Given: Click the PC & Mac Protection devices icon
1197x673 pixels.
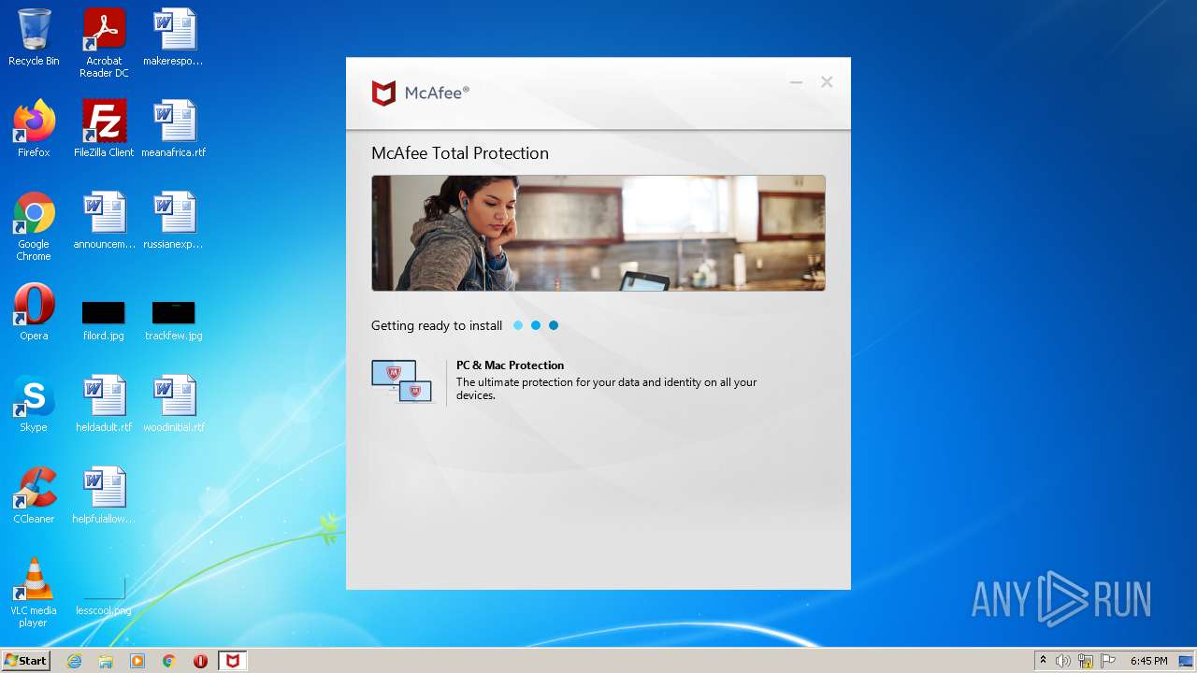Looking at the screenshot, I should coord(402,381).
